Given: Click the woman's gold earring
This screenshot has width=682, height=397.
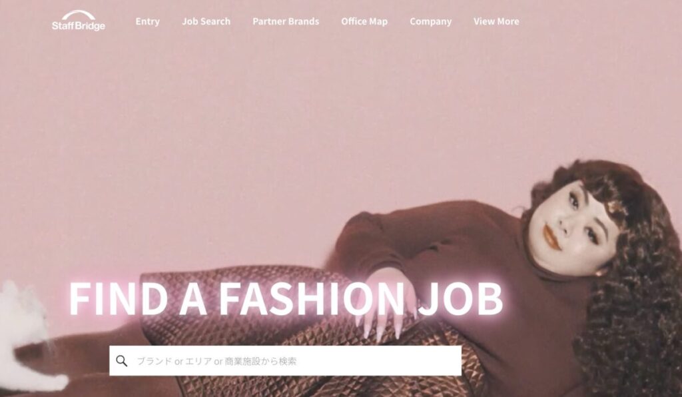Looking at the screenshot, I should [600, 272].
